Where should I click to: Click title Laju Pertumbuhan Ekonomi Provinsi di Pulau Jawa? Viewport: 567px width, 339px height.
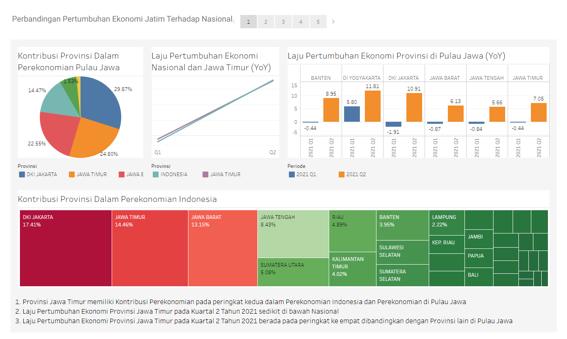point(396,56)
